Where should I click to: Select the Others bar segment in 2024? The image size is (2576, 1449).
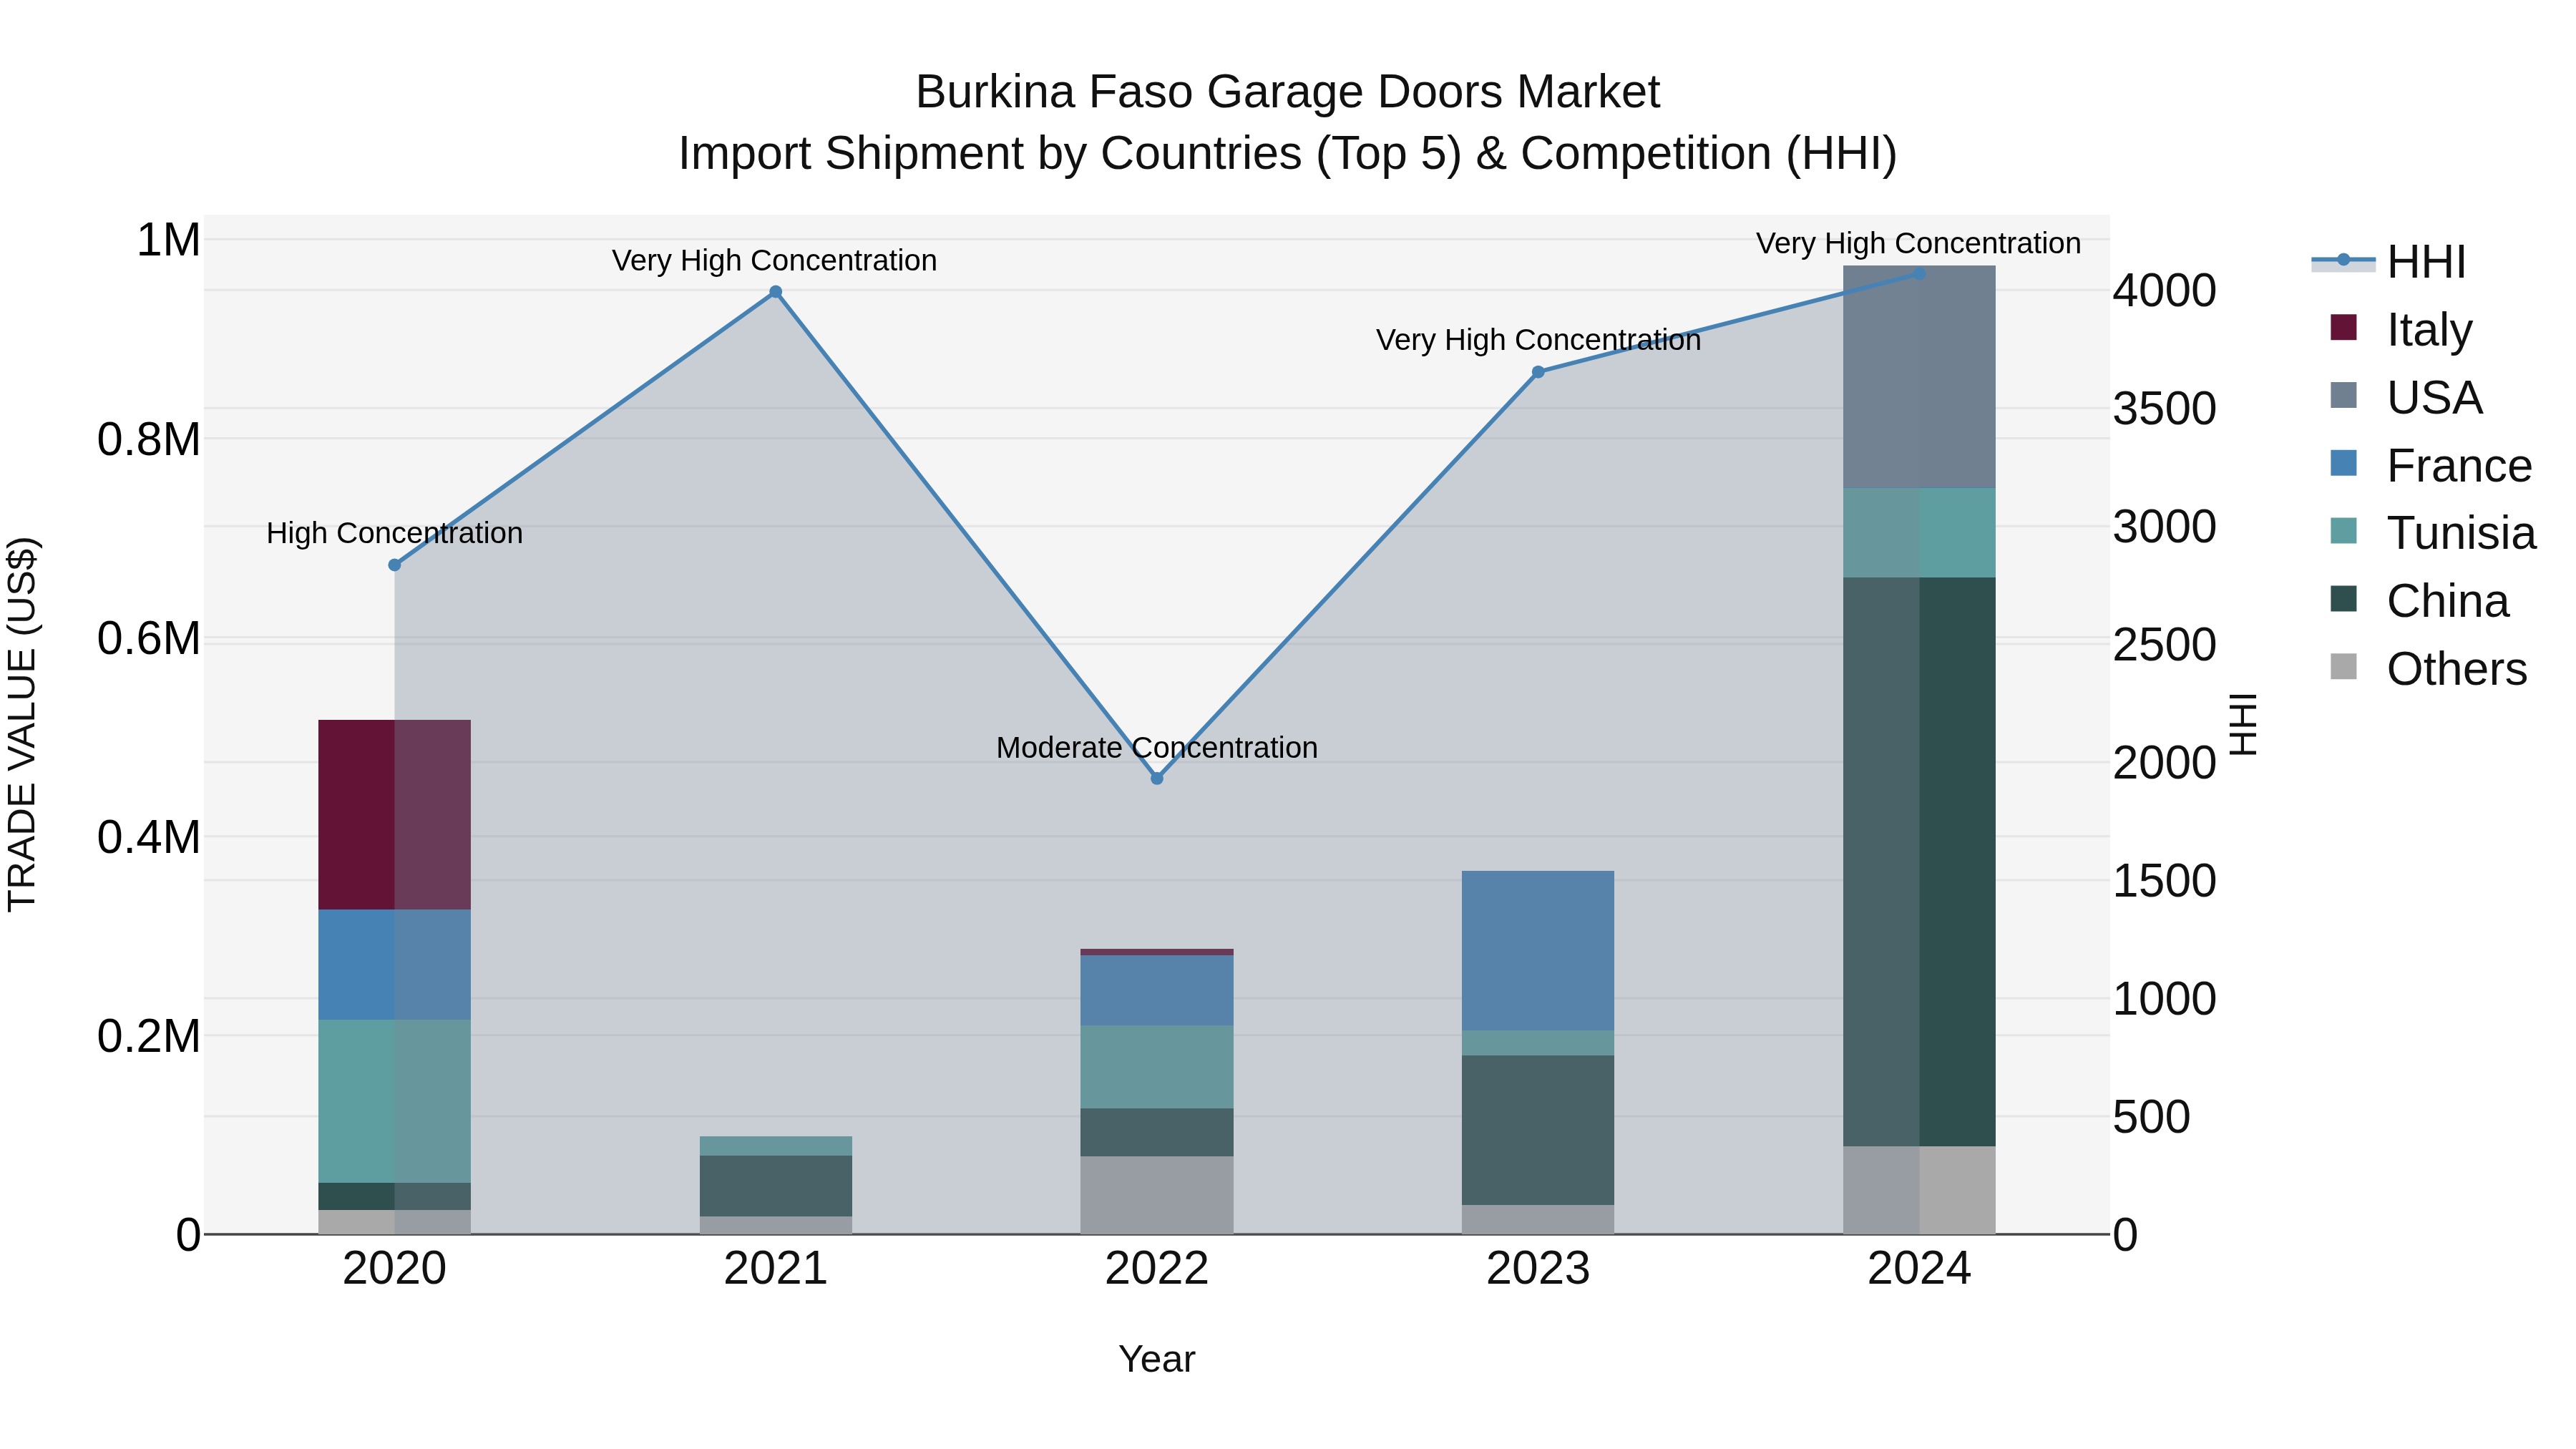(x=1919, y=1190)
